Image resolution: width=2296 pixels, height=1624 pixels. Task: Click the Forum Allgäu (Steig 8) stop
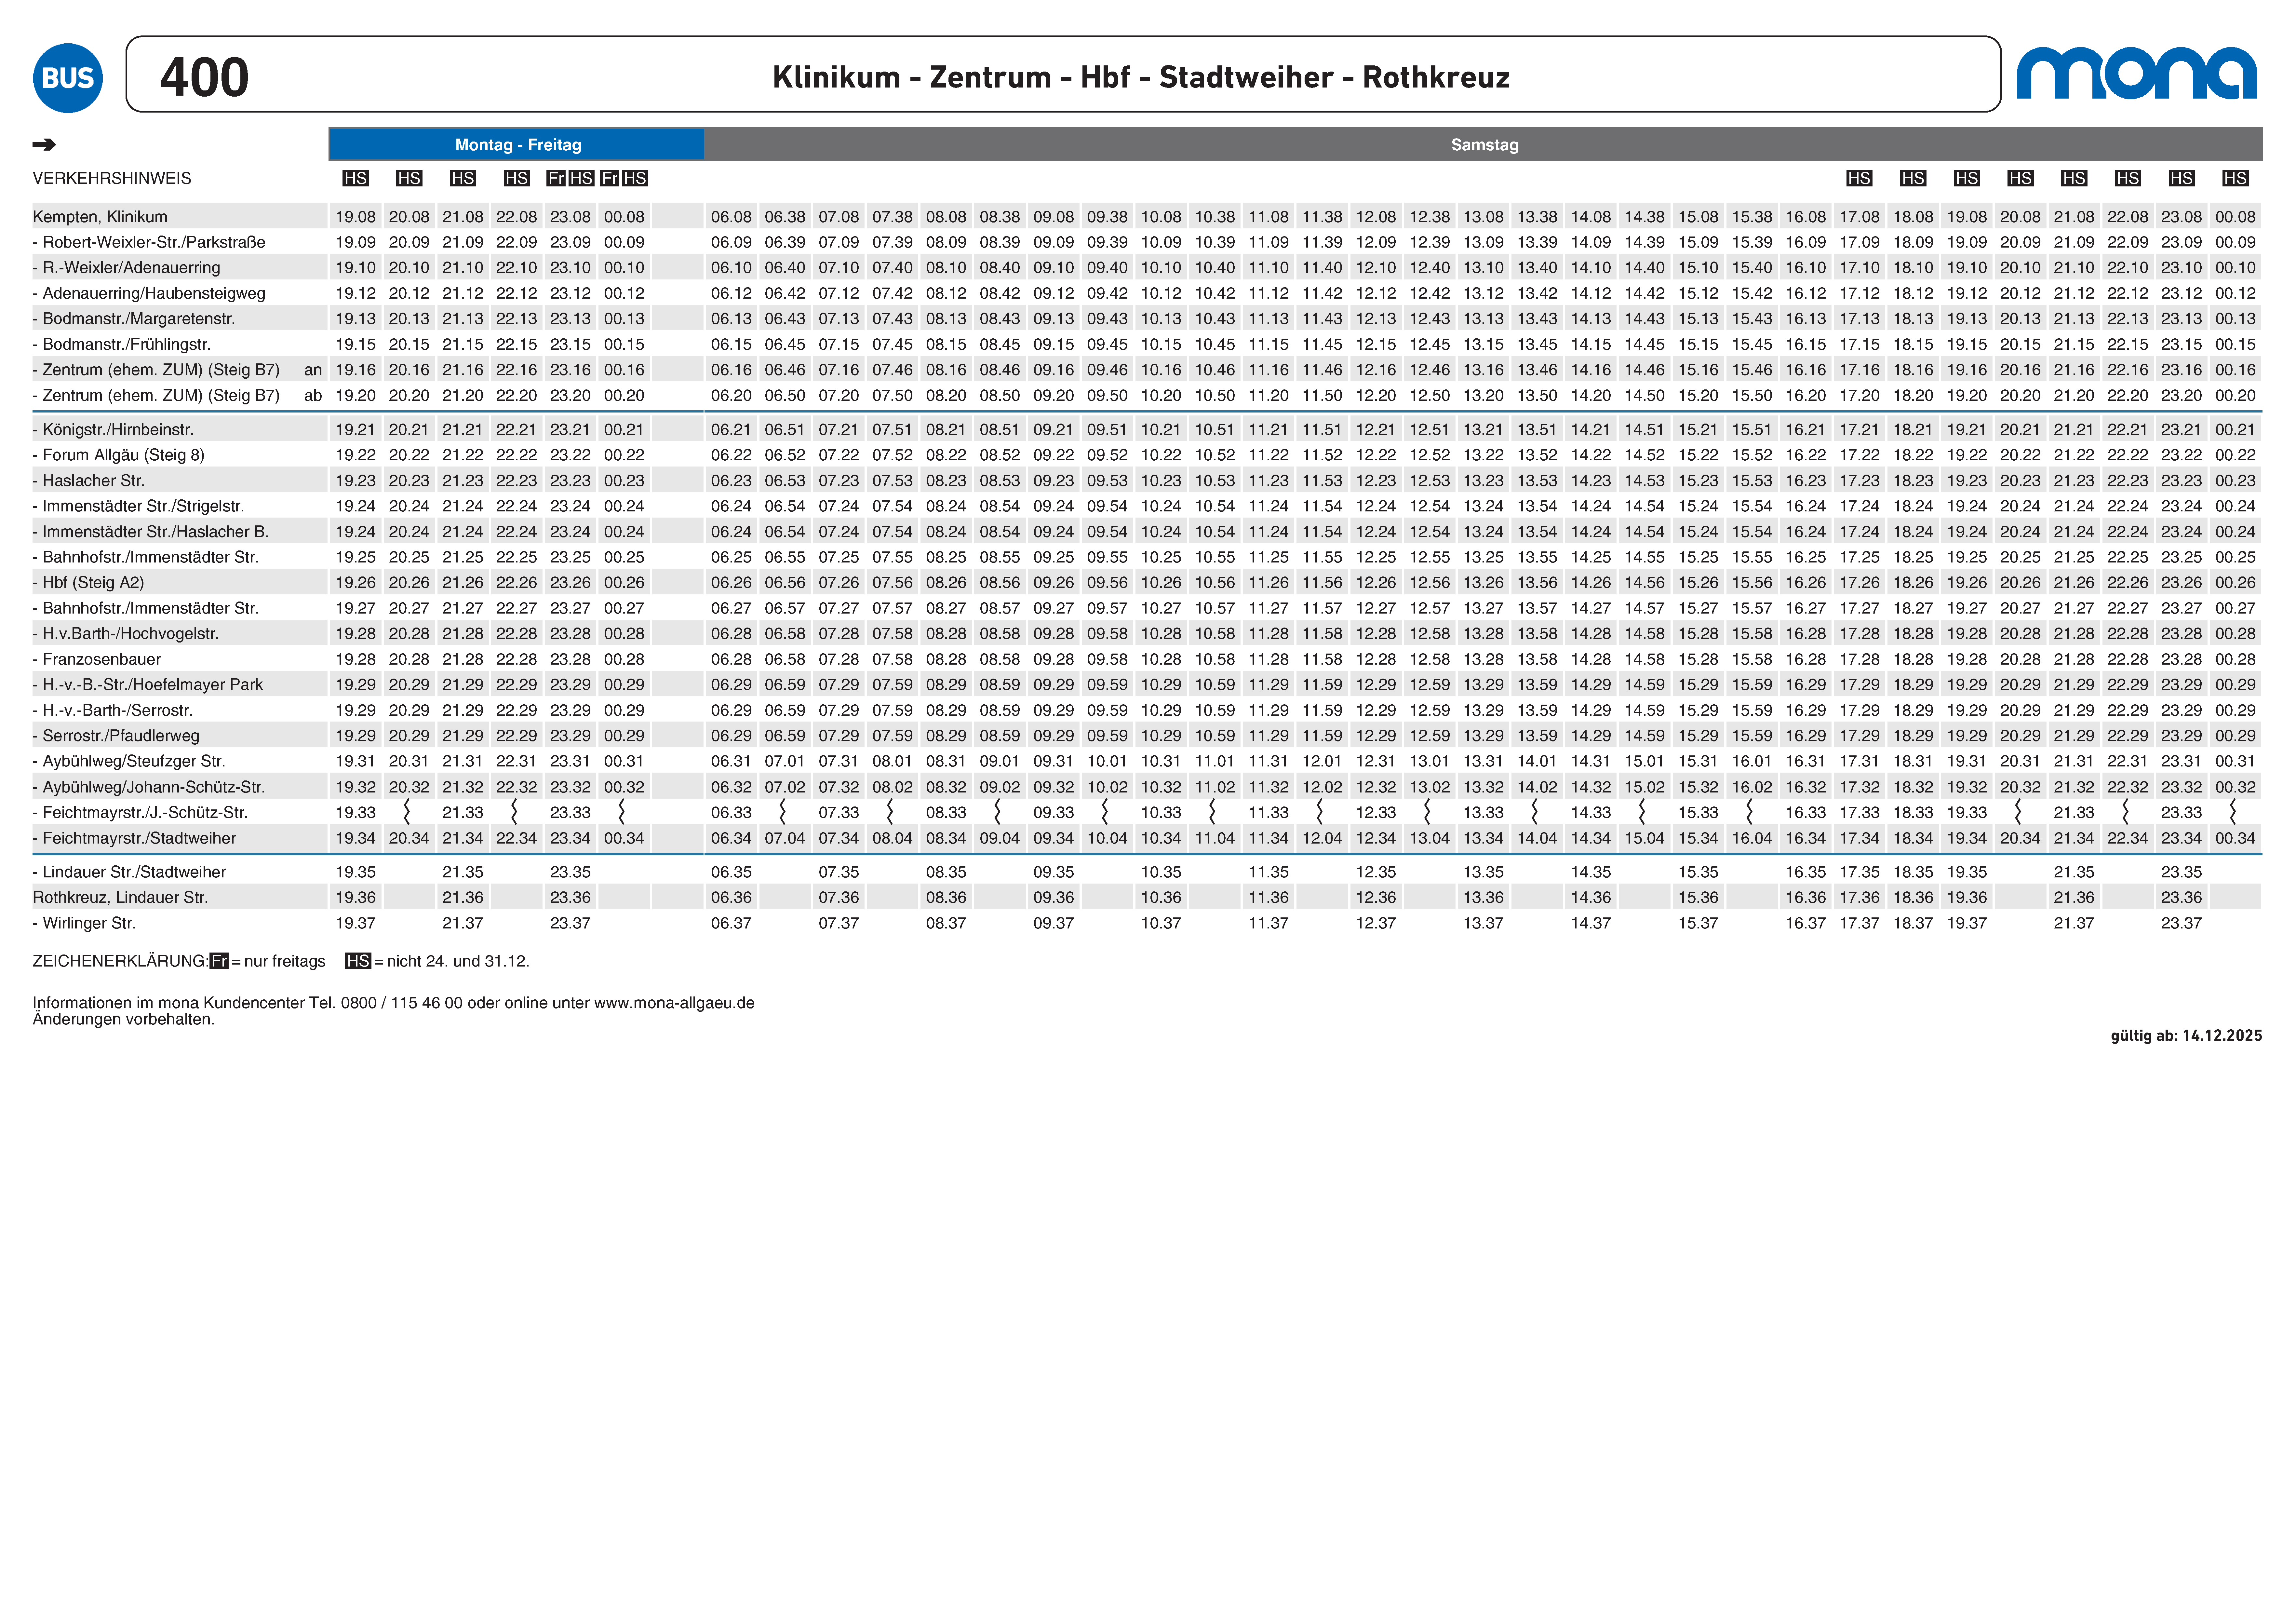(123, 455)
